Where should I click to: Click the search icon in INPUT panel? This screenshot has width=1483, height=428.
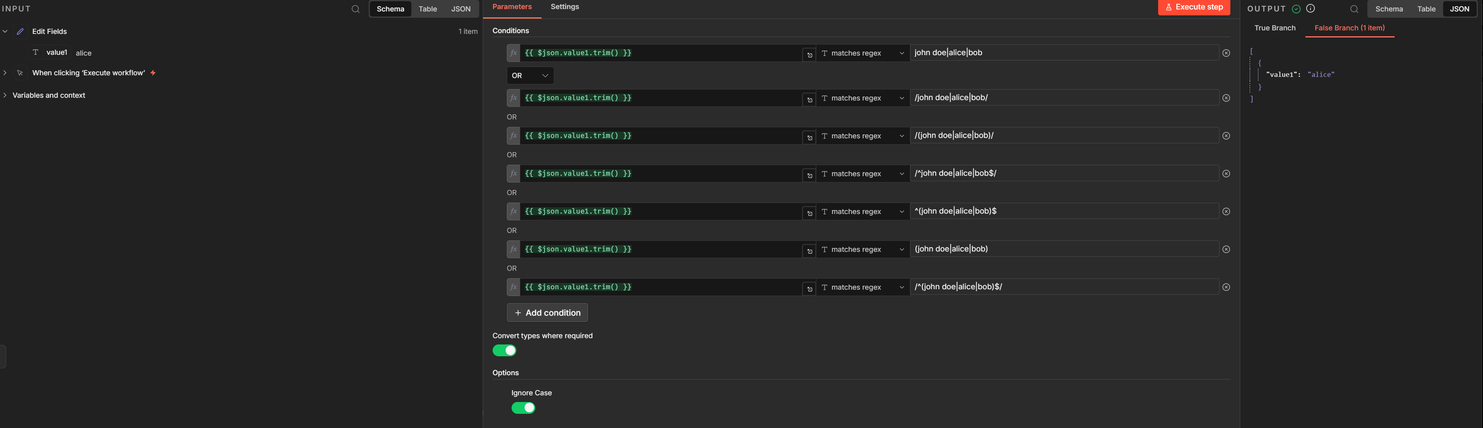[x=355, y=9]
